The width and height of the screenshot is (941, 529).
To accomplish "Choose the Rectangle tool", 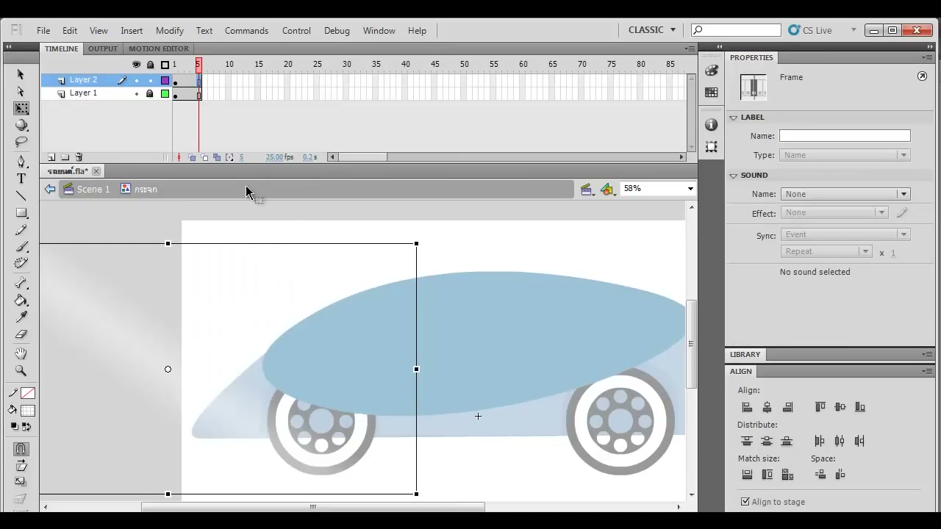I will pos(21,213).
